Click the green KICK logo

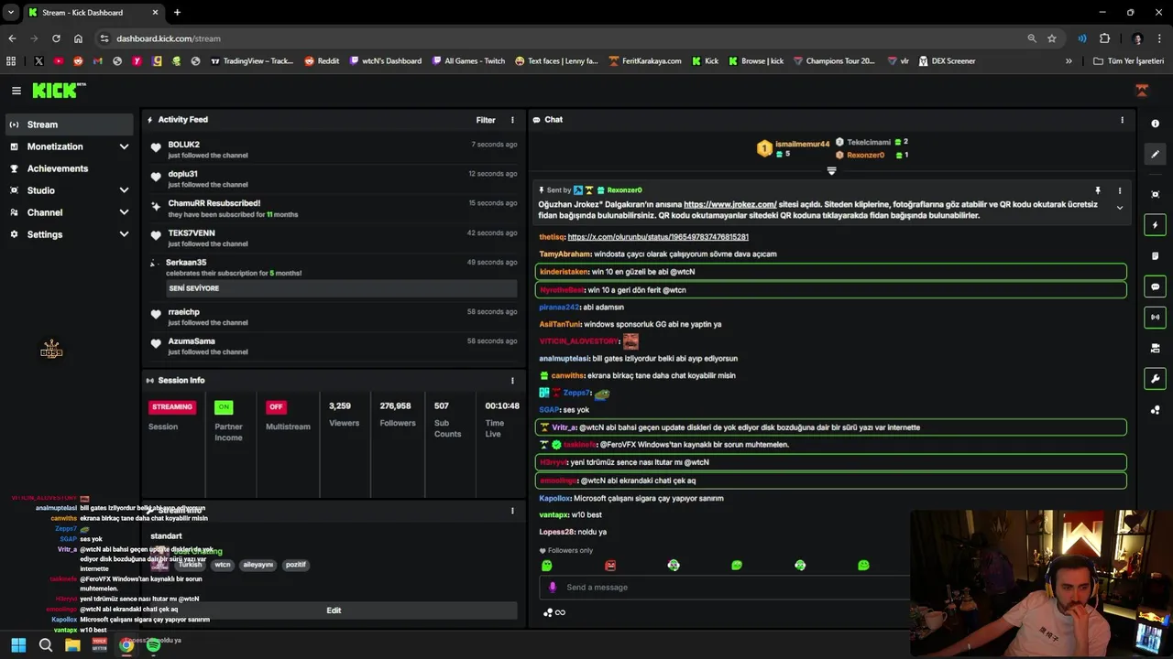pyautogui.click(x=59, y=90)
